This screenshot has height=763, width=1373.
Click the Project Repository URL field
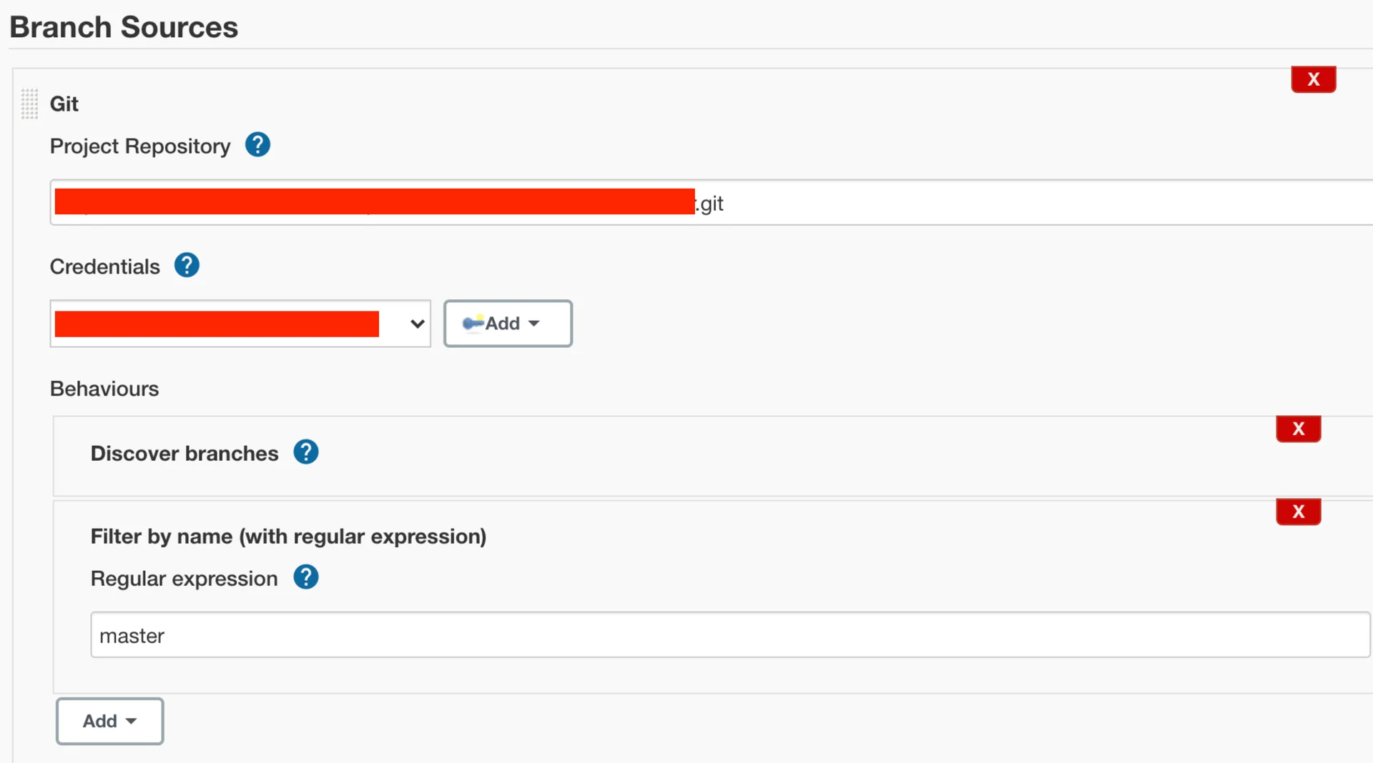(x=1001, y=203)
